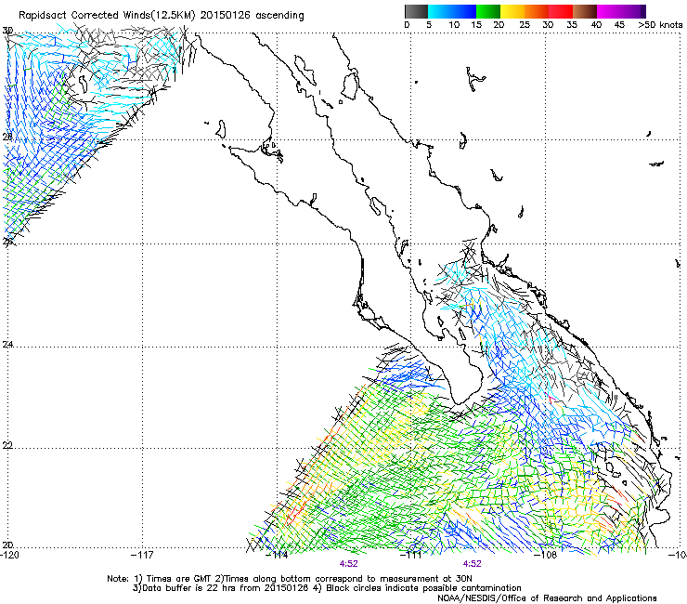Click the longitude label '-117'

142,555
